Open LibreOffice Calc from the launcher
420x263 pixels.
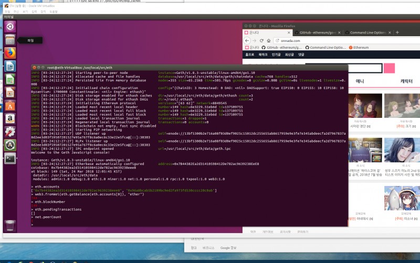[x=10, y=80]
